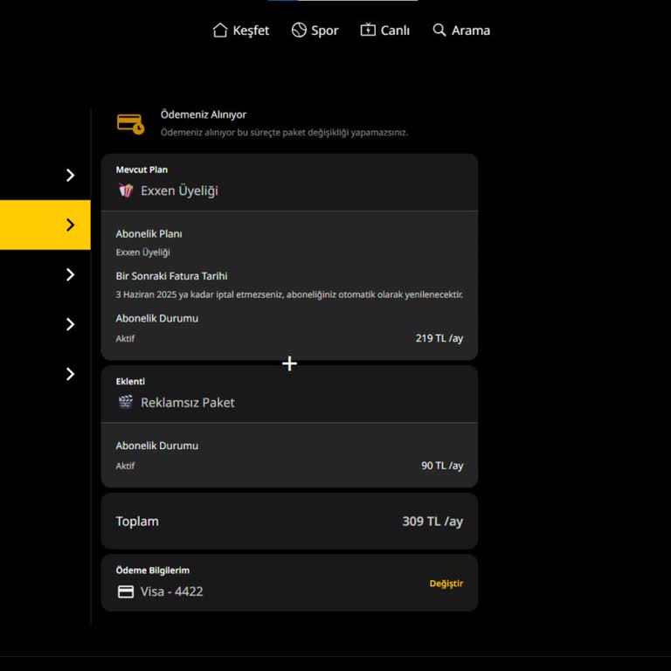Click the clapperboard icon beside Reklamsız Paket
This screenshot has width=671, height=671.
click(126, 402)
